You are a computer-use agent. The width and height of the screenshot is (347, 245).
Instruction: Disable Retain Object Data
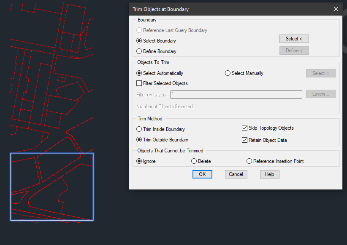pos(244,140)
